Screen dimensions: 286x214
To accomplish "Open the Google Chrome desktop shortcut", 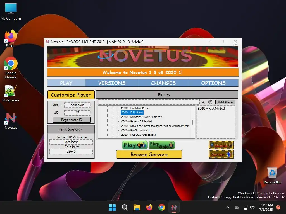I will (x=11, y=68).
